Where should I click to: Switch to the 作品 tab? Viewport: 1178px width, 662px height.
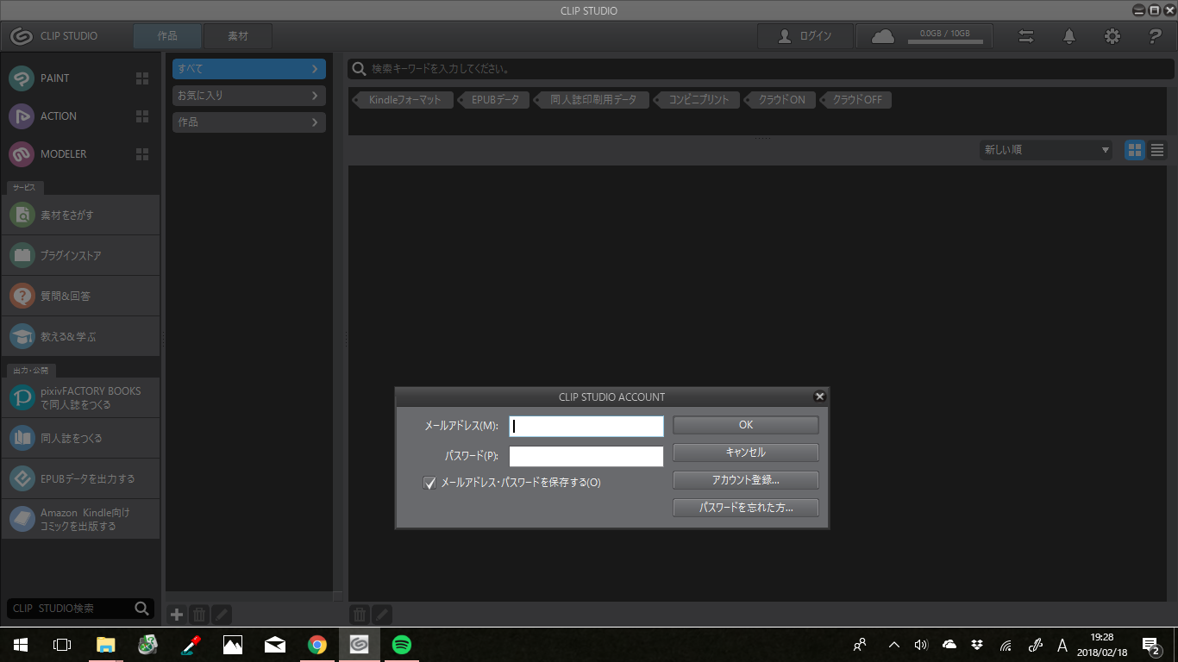click(x=167, y=36)
